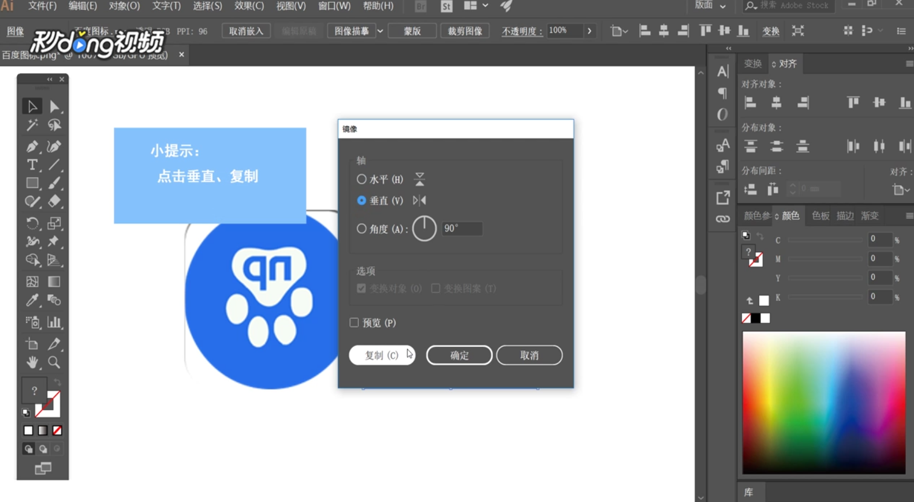The width and height of the screenshot is (914, 502).
Task: Open the 效果(C) menu
Action: pyautogui.click(x=249, y=6)
